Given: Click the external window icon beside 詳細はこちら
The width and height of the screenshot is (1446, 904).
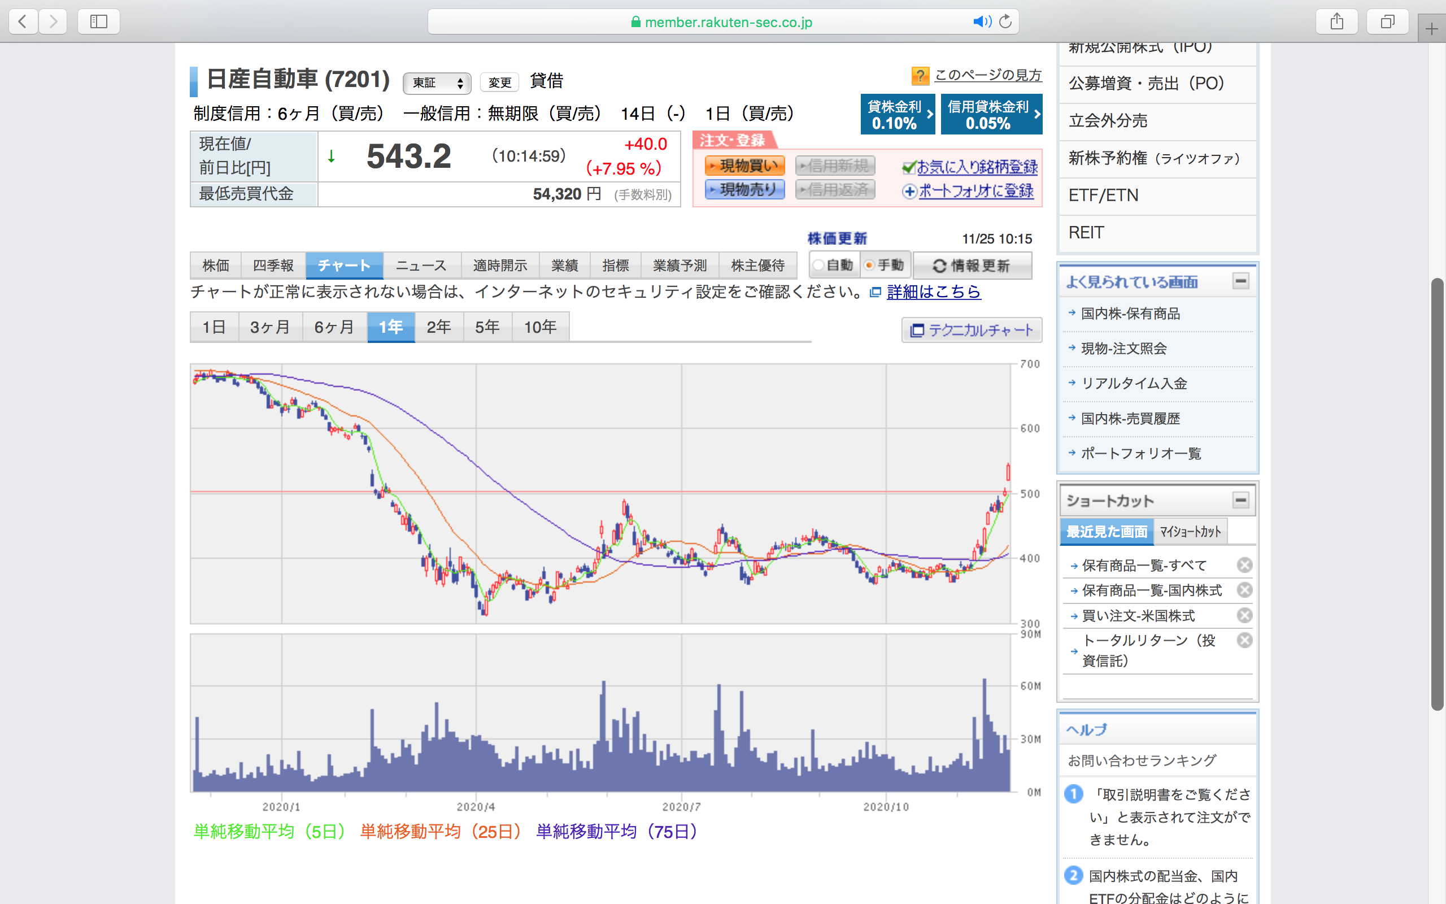Looking at the screenshot, I should pos(876,292).
